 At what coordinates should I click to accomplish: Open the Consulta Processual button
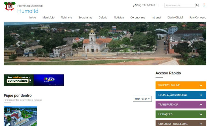[181, 123]
